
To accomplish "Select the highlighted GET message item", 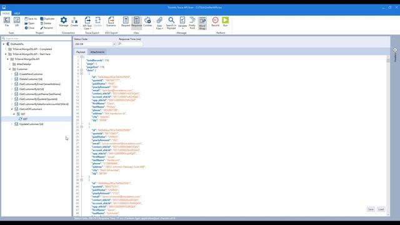I will point(25,119).
